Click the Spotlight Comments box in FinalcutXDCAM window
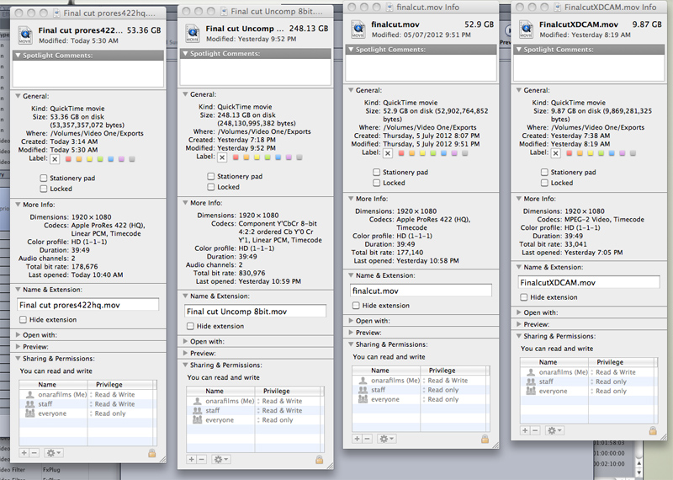This screenshot has width=673, height=480. click(588, 72)
